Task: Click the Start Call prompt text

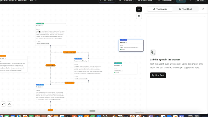Action: click(x=51, y=35)
